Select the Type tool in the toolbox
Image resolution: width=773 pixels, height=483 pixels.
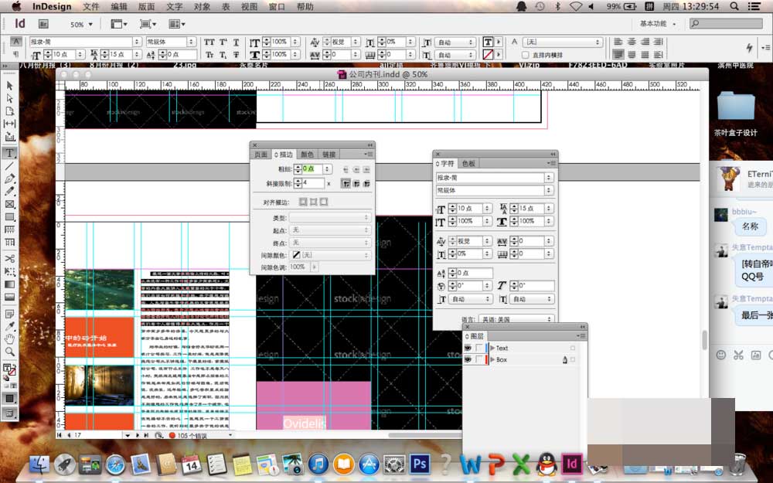[x=10, y=153]
